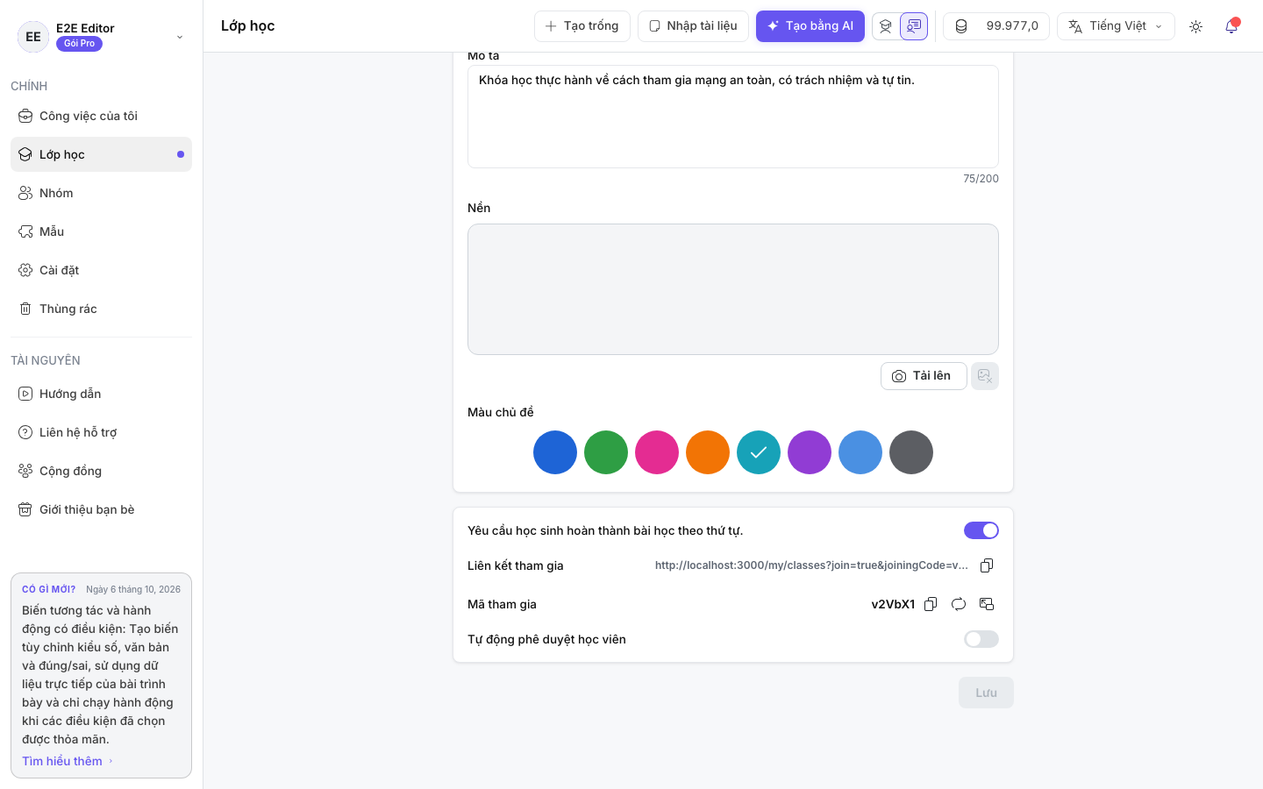Image resolution: width=1263 pixels, height=789 pixels.
Task: Click Tạo bằng AI button
Action: pos(810,26)
